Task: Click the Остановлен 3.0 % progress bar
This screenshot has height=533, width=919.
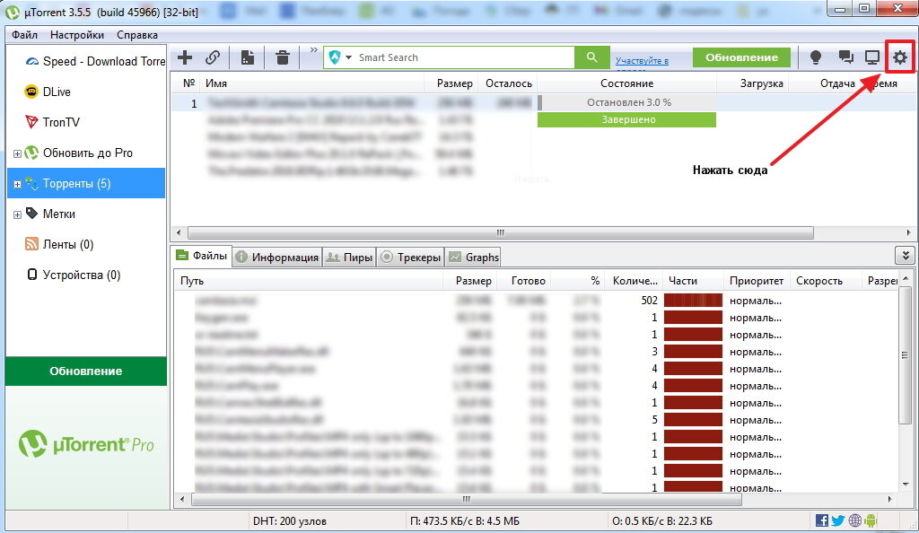Action: [x=626, y=102]
